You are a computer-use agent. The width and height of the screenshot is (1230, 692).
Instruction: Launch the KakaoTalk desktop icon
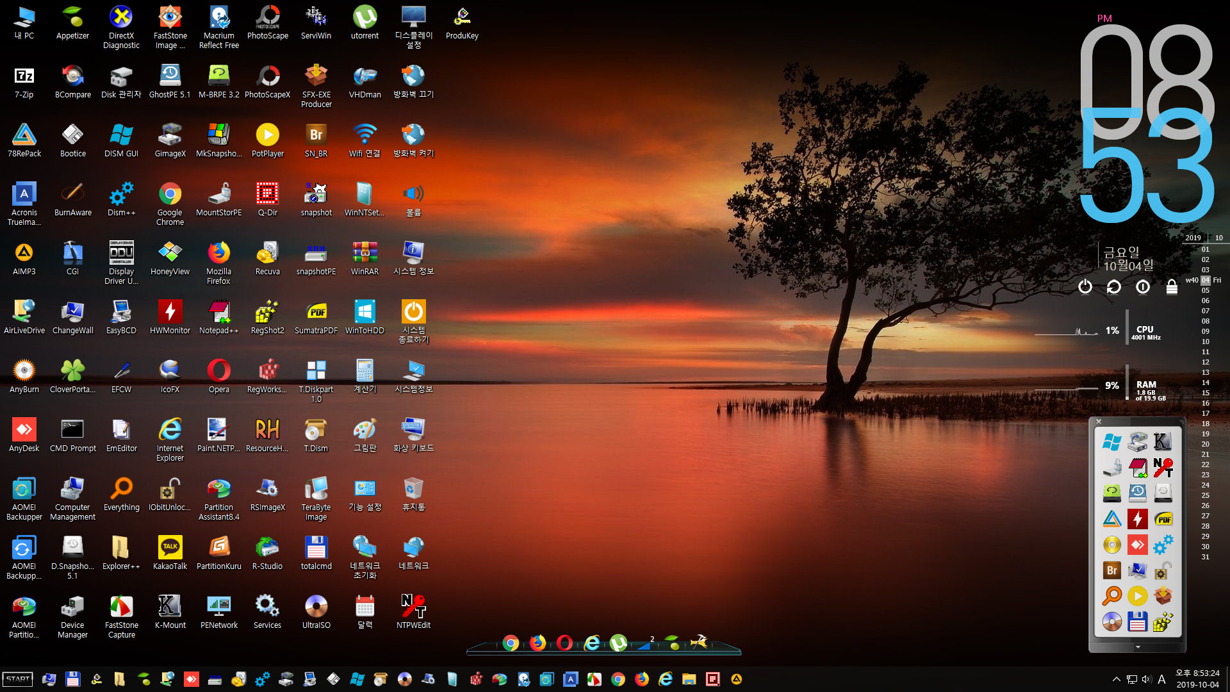(170, 554)
